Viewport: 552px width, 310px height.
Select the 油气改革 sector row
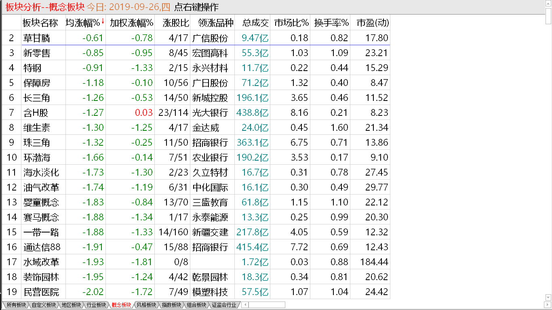(x=196, y=187)
